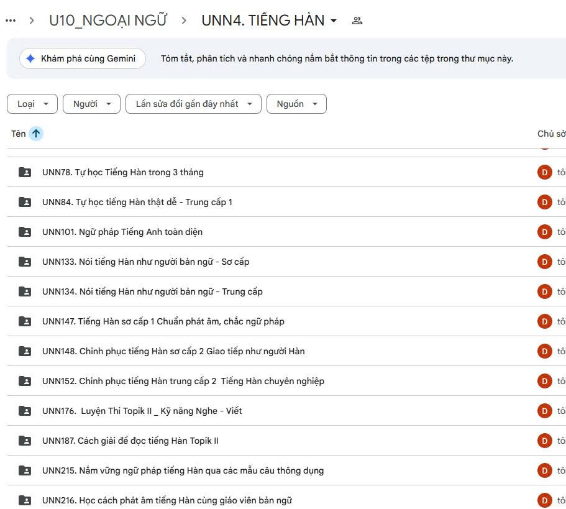This screenshot has height=509, width=566.
Task: Click owner avatar D in UNN176 row
Action: [x=545, y=411]
